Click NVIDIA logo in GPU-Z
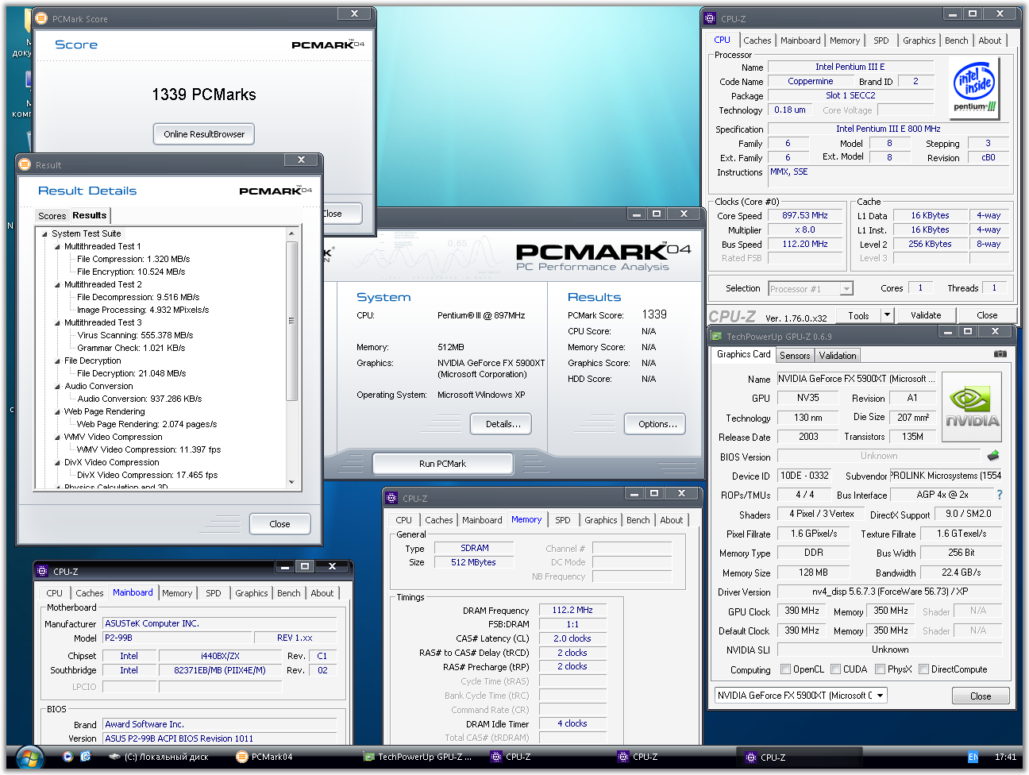Image resolution: width=1029 pixels, height=775 pixels. click(972, 407)
